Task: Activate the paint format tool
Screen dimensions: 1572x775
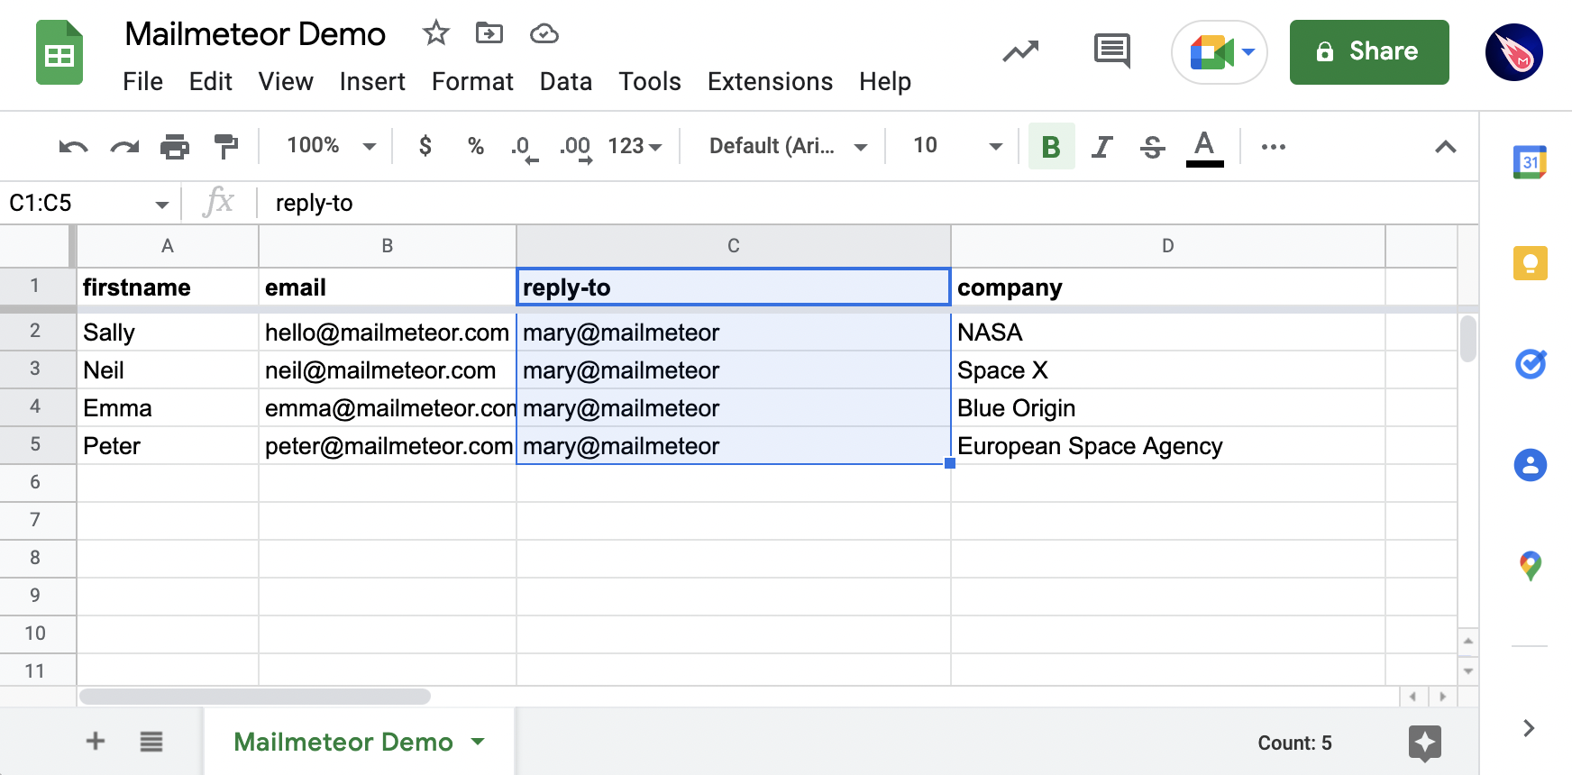Action: pos(225,146)
